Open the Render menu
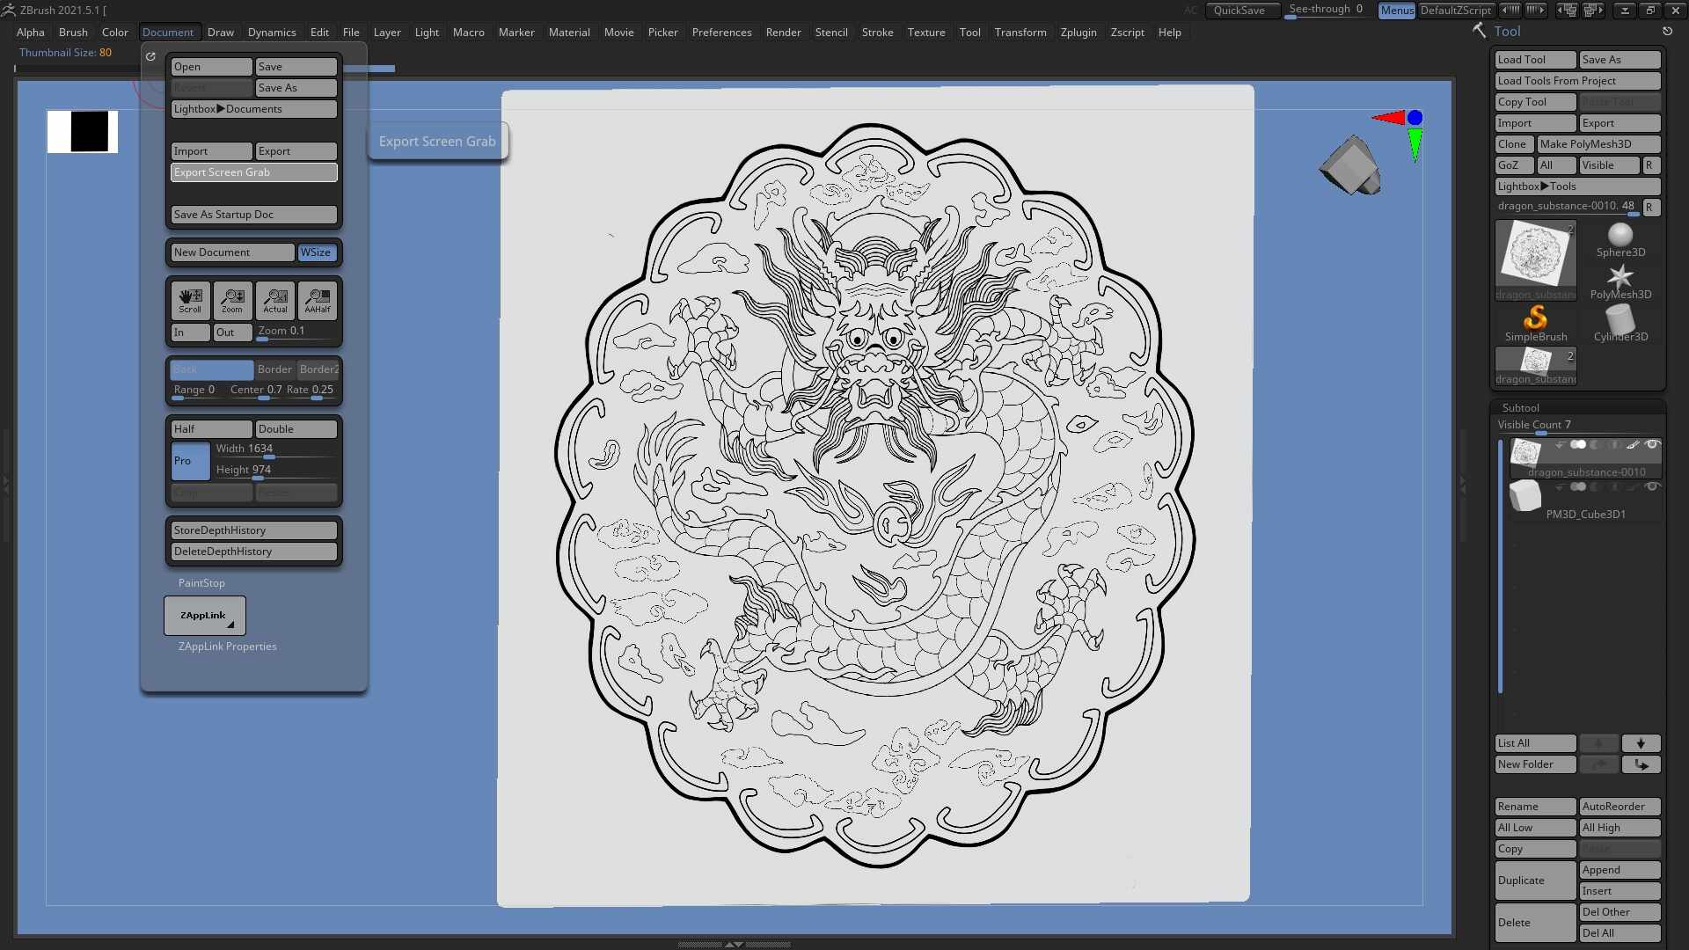 [x=783, y=33]
